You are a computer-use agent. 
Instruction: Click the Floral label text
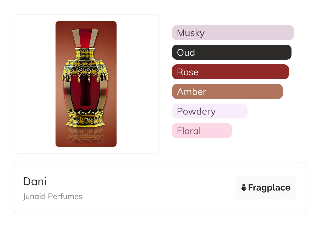click(189, 131)
